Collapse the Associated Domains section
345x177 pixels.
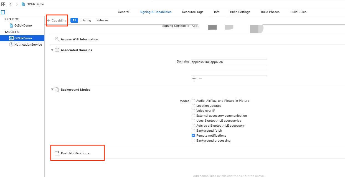coord(52,50)
